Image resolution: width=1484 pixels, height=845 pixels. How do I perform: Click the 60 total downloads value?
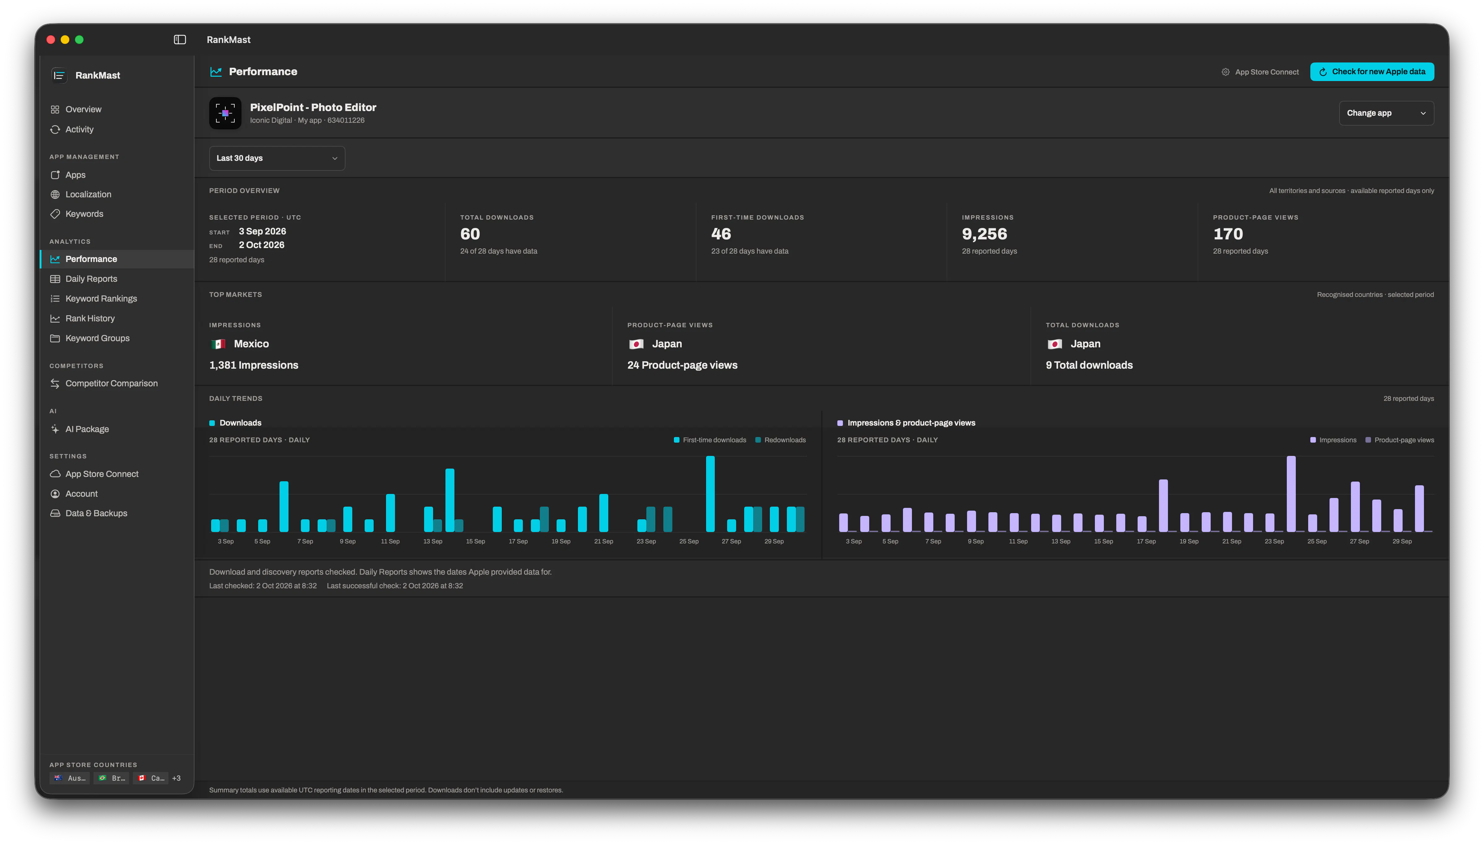tap(470, 234)
